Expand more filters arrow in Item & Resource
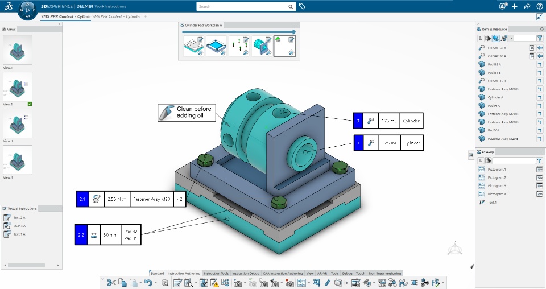 (x=511, y=38)
